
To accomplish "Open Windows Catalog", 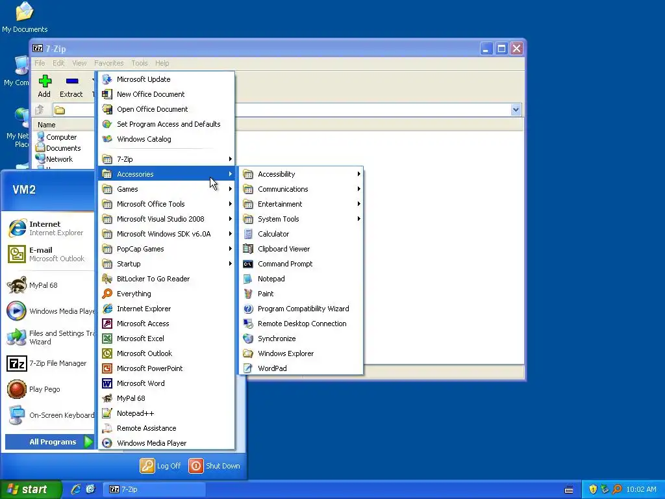I will [166, 139].
